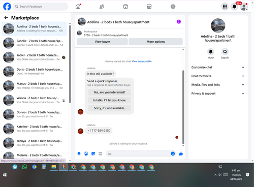
Task: Open the account profile picture menu
Action: click(244, 7)
